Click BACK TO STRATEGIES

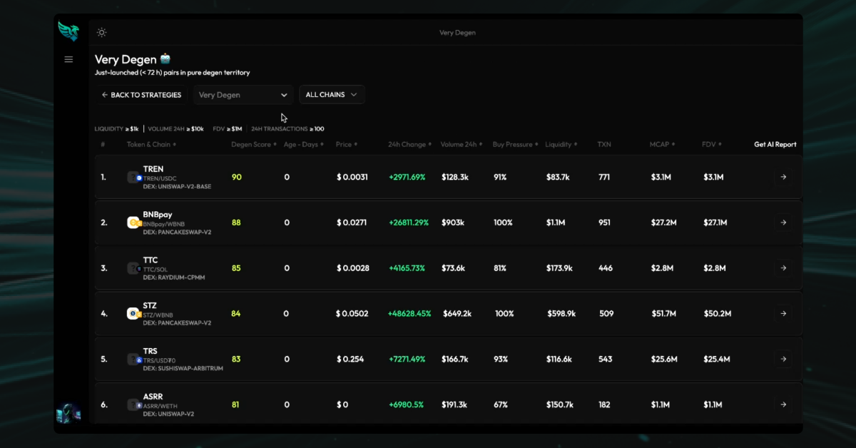pos(141,94)
